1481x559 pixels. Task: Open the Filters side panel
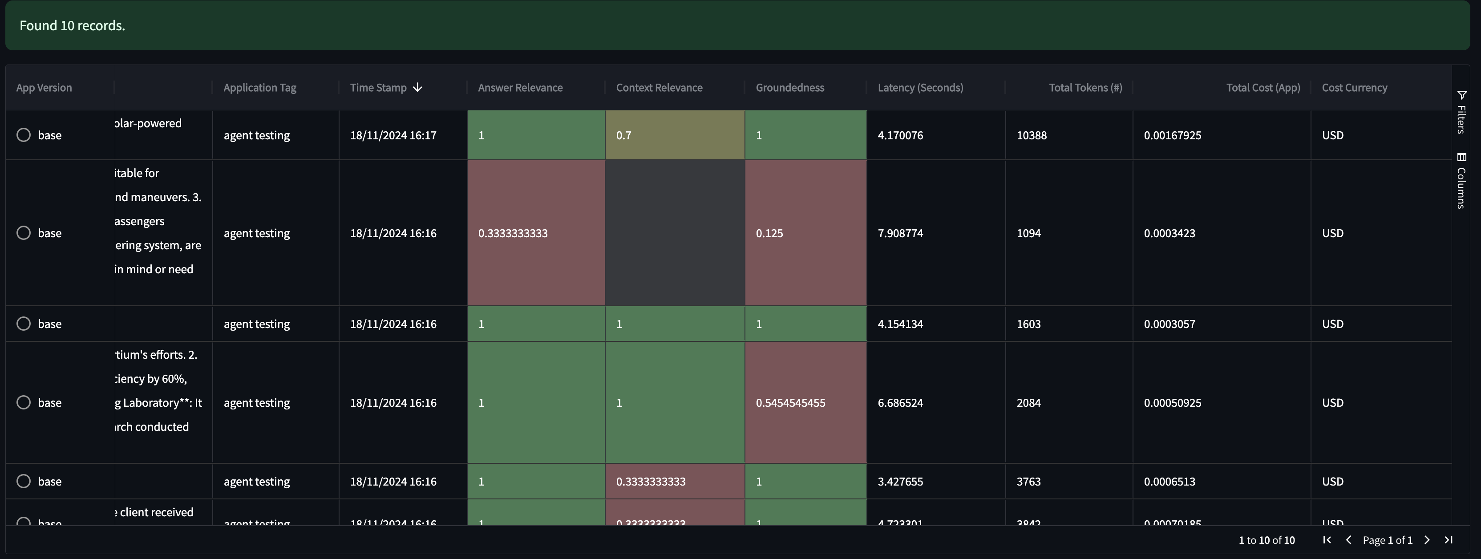(x=1461, y=113)
